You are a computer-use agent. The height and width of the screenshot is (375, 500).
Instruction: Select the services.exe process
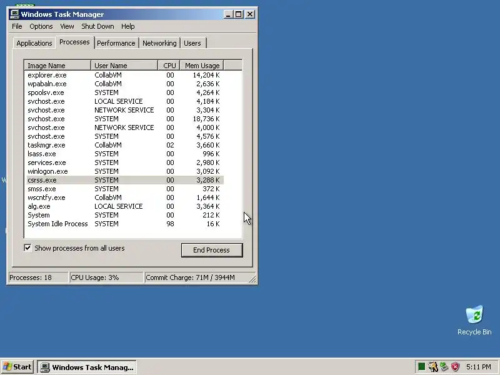click(x=125, y=162)
